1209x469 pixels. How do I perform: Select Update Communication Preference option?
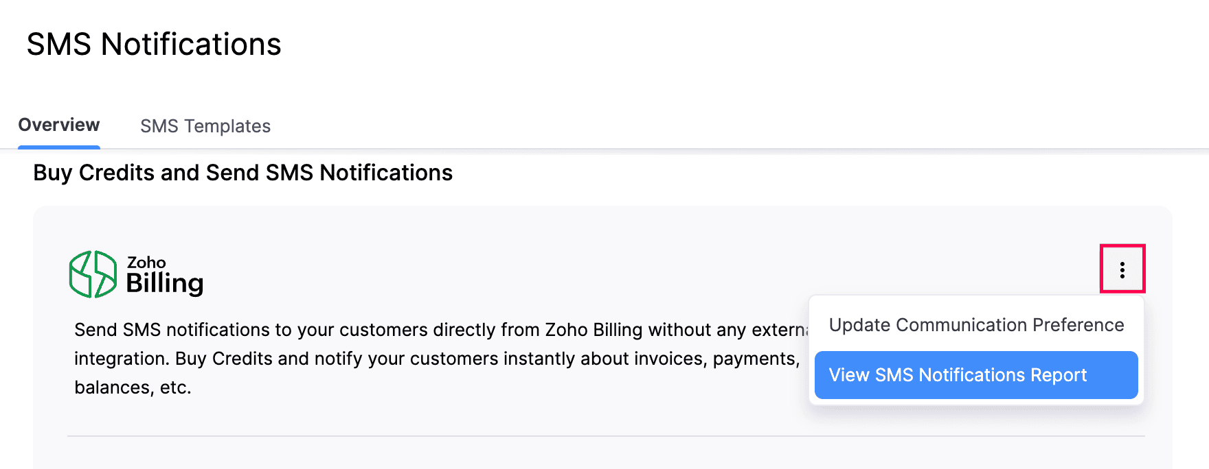click(x=976, y=325)
